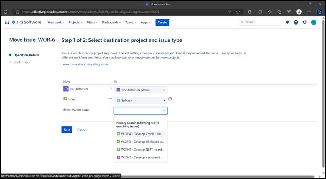Click the vertical page scrollbar
The width and height of the screenshot is (326, 179).
point(323,93)
